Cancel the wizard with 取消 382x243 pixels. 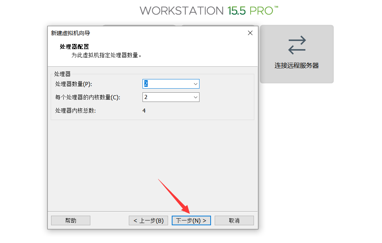(234, 220)
